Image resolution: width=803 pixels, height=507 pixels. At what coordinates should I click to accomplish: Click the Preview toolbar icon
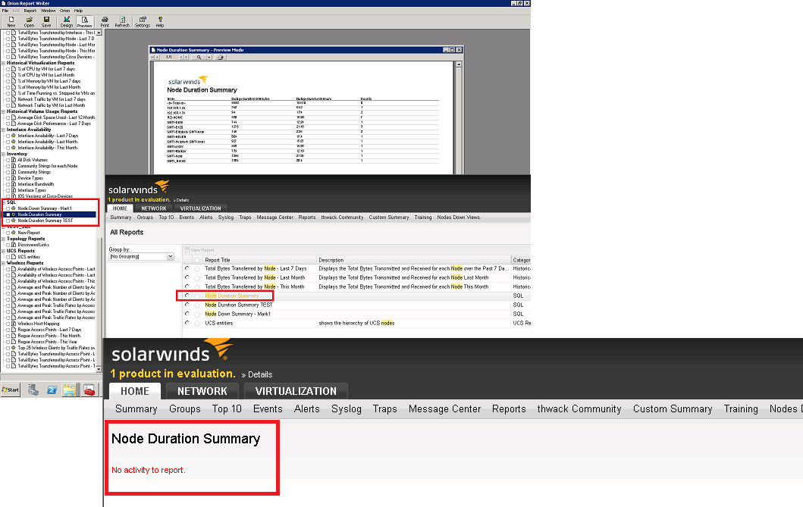pyautogui.click(x=84, y=21)
